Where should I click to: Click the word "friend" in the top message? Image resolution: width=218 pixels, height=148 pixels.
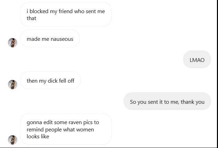[66, 11]
